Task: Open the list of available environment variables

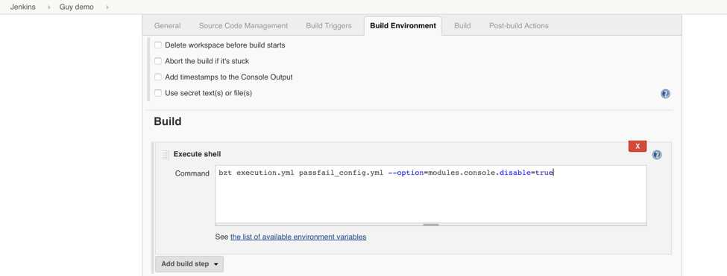Action: (298, 237)
